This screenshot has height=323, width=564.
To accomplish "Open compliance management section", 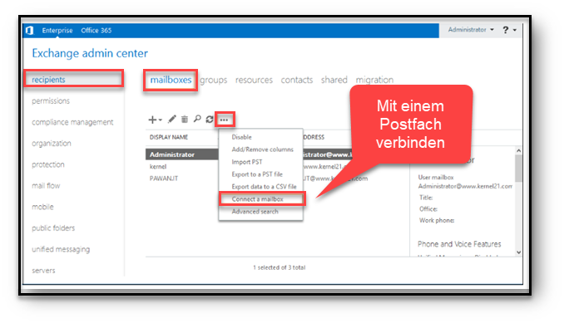I will click(x=72, y=122).
